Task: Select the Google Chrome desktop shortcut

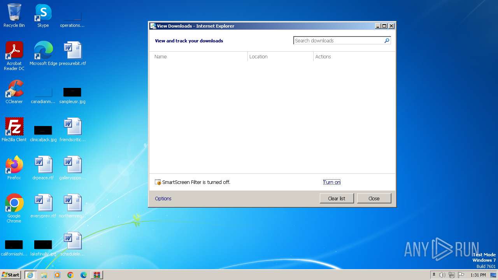Action: tap(14, 209)
